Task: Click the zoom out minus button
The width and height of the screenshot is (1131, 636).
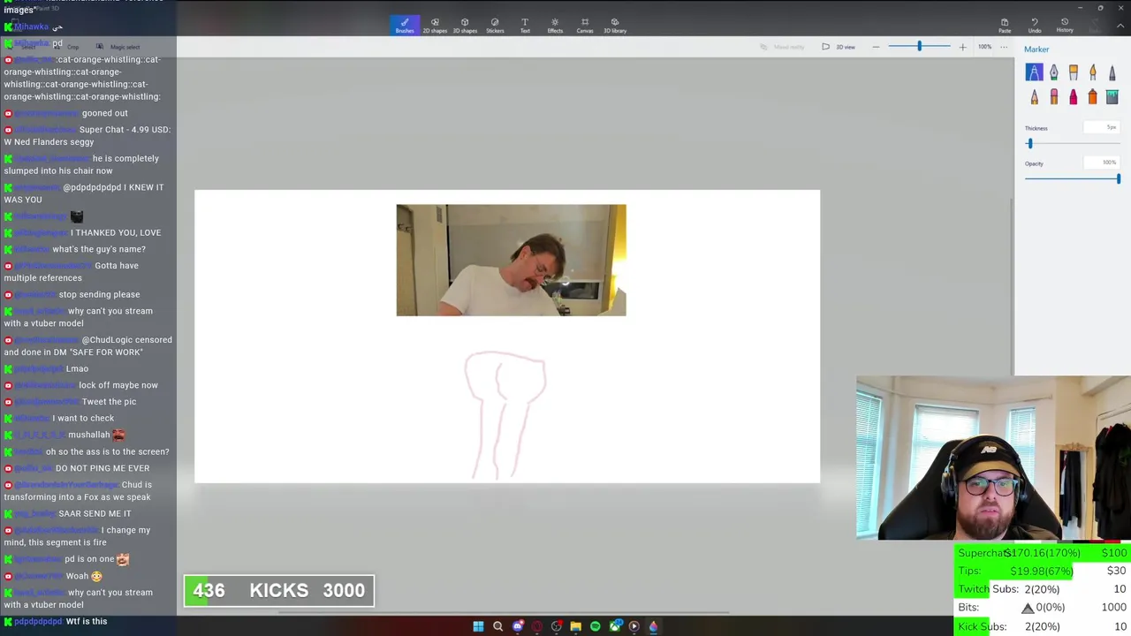Action: pyautogui.click(x=876, y=47)
